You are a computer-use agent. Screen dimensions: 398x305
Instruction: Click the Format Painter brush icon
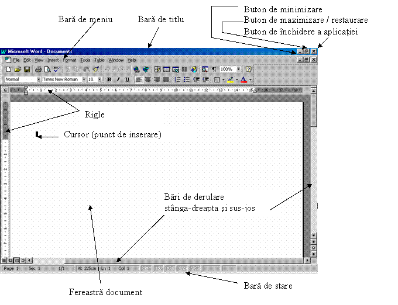pyautogui.click(x=95, y=69)
